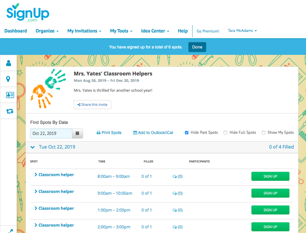The image size is (306, 233).
Task: Uncheck Hide Past Spots
Action: 186,132
